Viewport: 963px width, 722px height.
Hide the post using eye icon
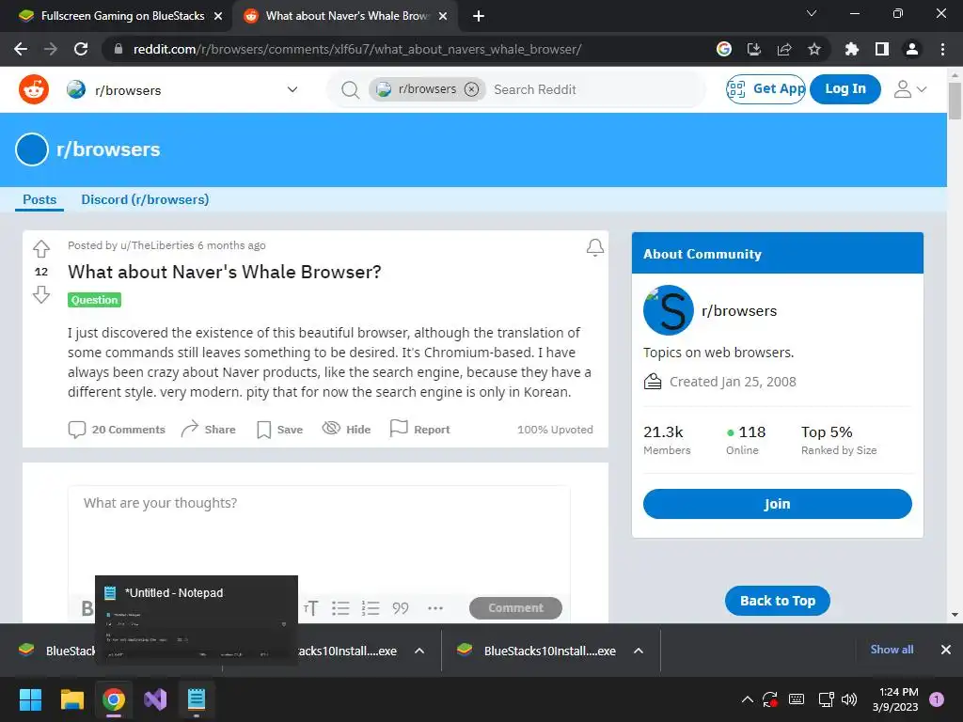coord(331,428)
